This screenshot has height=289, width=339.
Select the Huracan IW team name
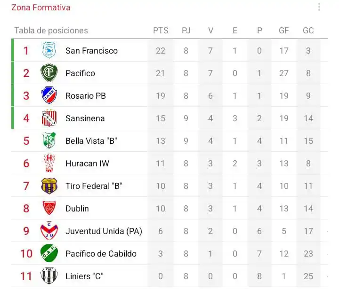87,164
